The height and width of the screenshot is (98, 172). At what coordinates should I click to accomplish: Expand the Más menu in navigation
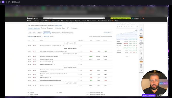tap(117, 21)
